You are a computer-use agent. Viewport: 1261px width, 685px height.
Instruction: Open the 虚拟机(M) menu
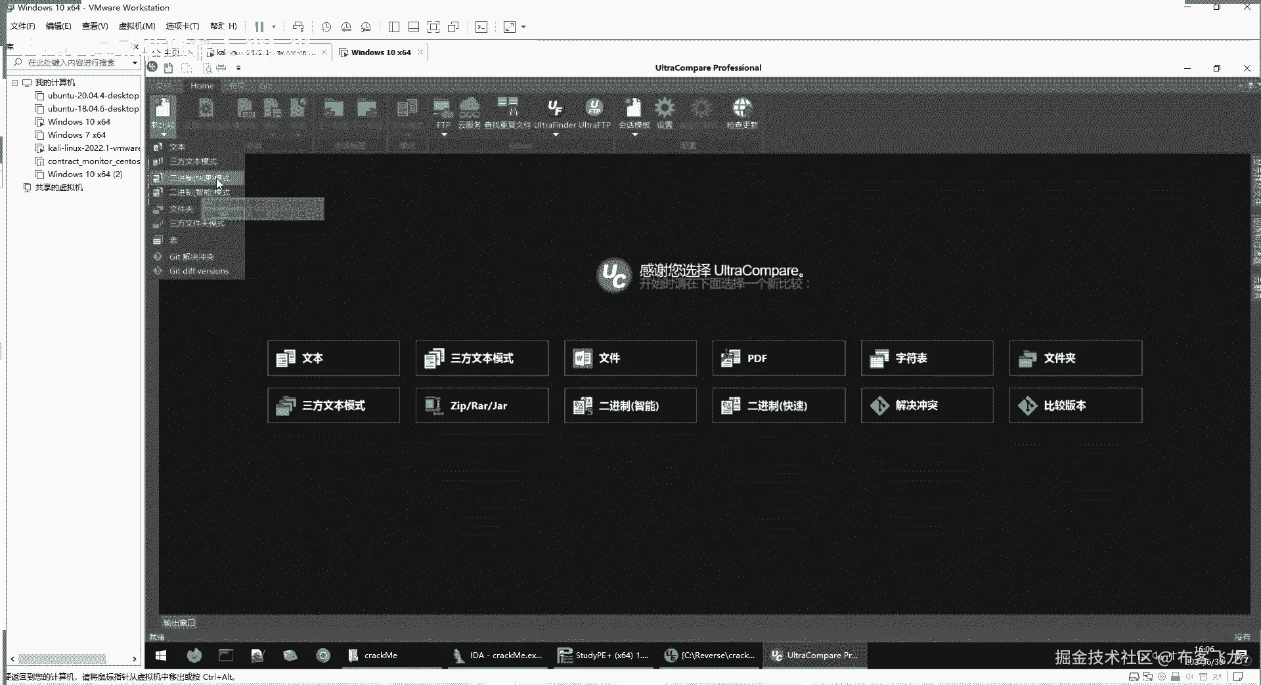point(137,26)
